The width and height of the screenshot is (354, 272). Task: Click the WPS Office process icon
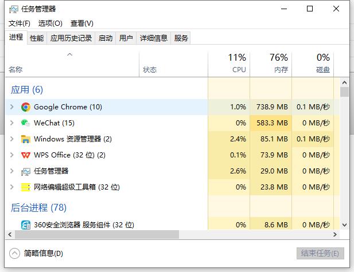(25, 155)
